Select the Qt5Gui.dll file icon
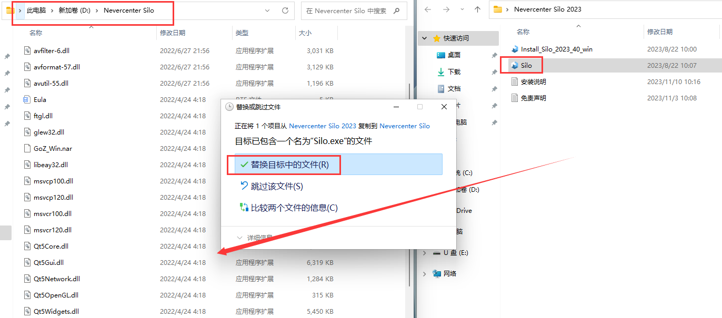 click(27, 262)
